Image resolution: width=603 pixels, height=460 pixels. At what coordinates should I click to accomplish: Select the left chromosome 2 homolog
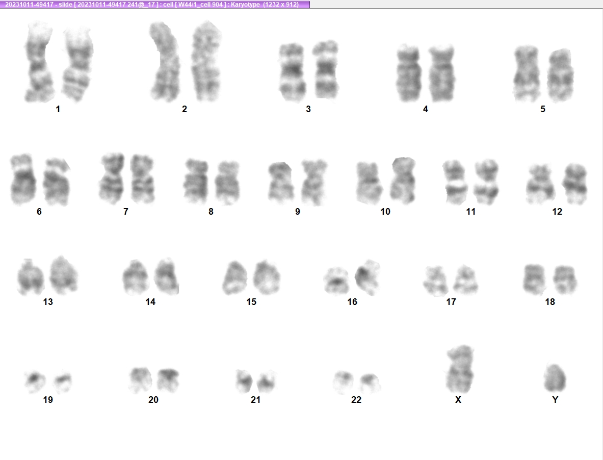(x=165, y=62)
